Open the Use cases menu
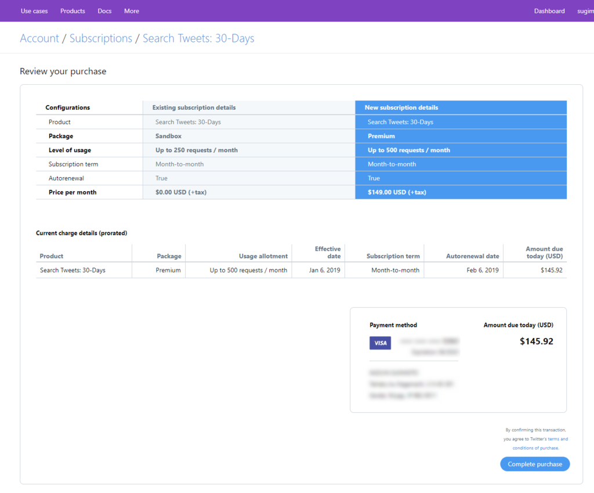The width and height of the screenshot is (594, 493). point(34,11)
